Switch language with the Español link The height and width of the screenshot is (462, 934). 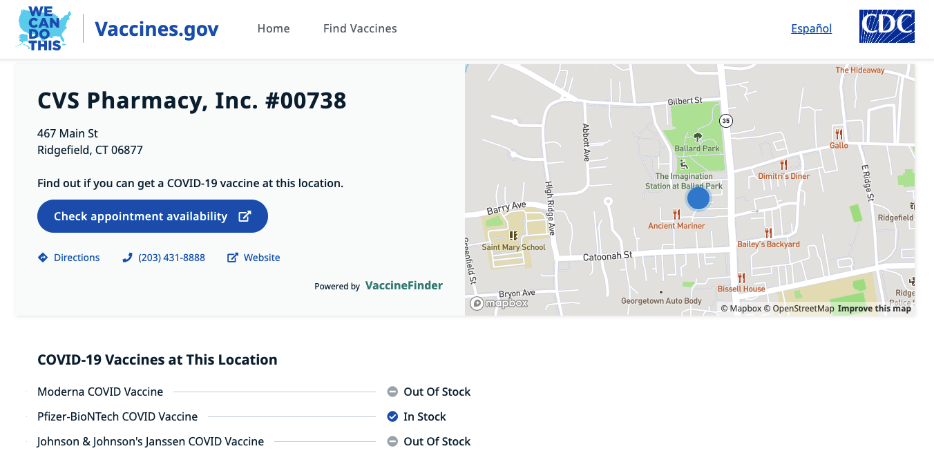[x=811, y=28]
